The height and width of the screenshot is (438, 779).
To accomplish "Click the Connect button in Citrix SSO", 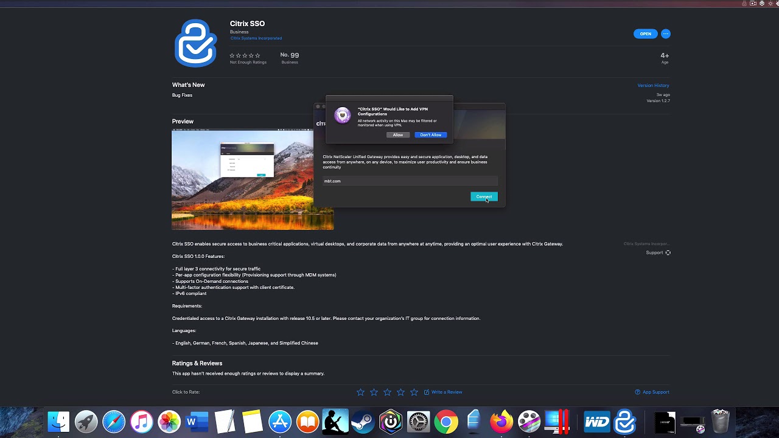I will pos(484,196).
